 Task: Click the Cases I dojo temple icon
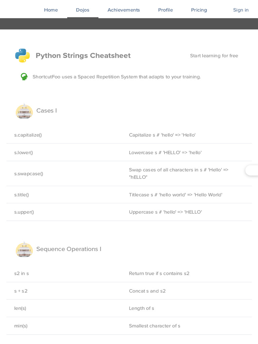tap(24, 111)
